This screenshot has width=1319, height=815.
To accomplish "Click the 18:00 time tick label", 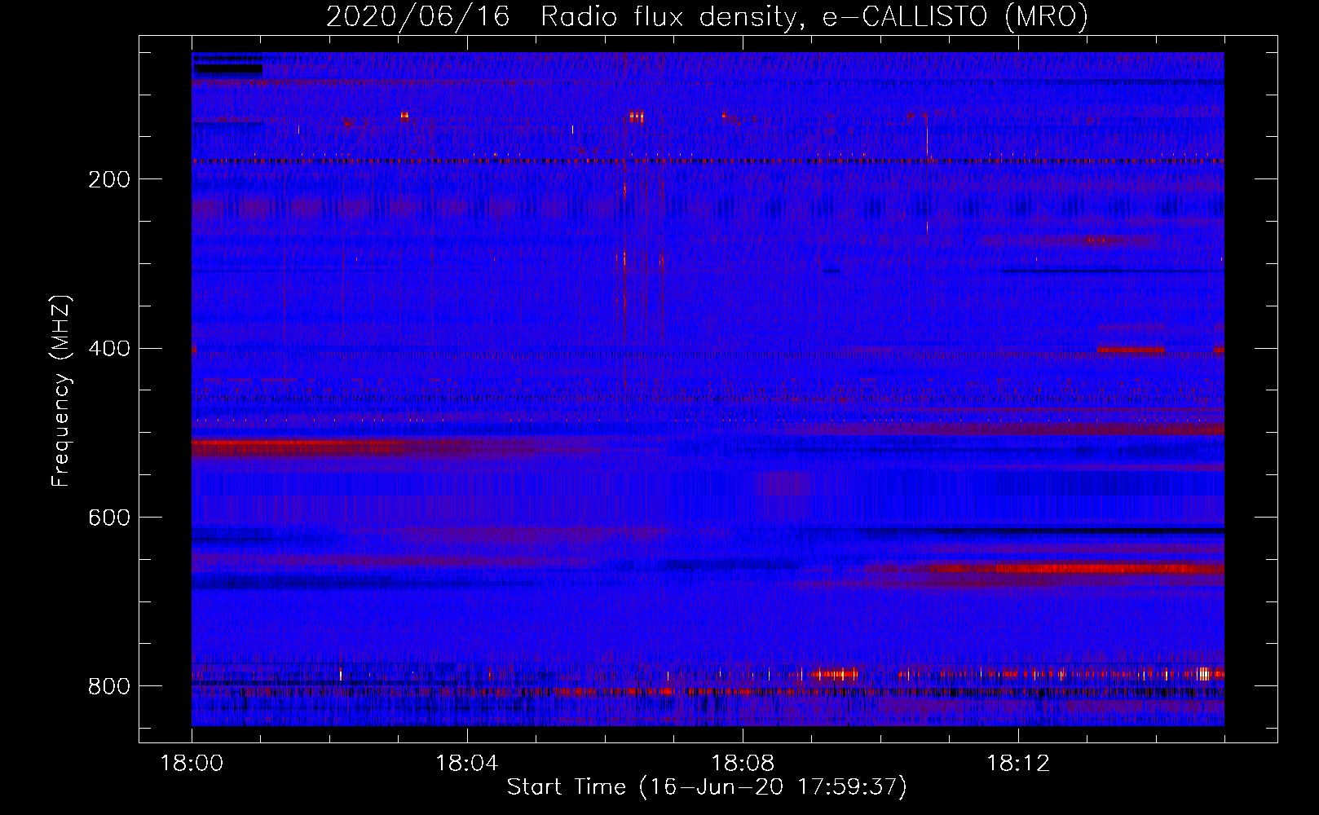I will coord(192,764).
